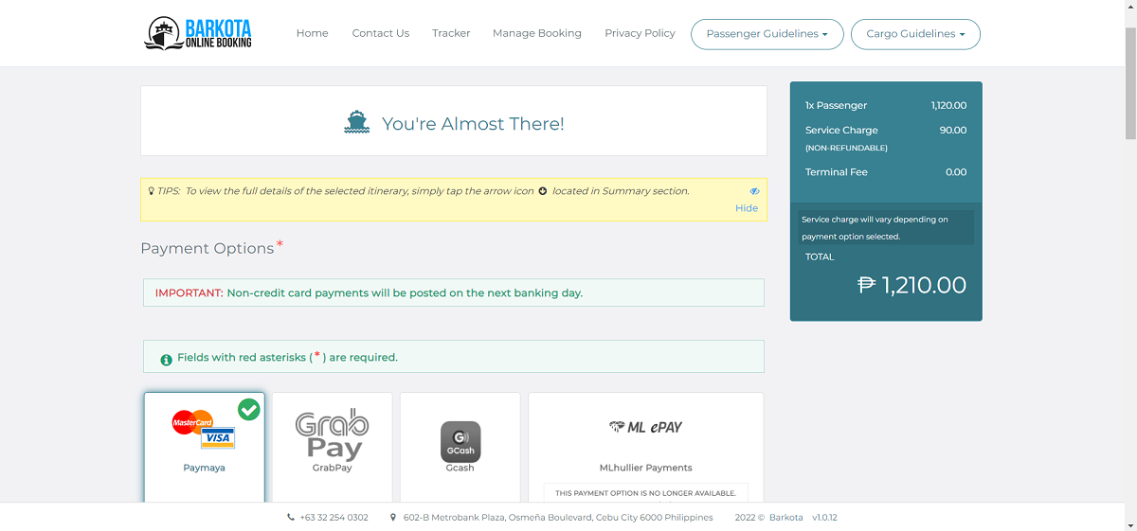Image resolution: width=1137 pixels, height=531 pixels.
Task: Click the ML ePAY logo
Action: click(645, 427)
